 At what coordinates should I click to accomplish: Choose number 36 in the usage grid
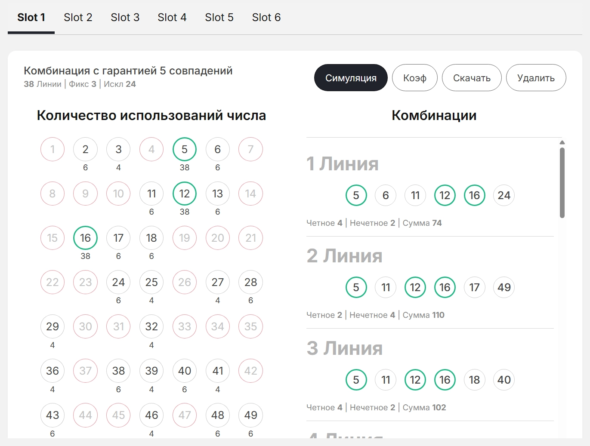click(53, 371)
